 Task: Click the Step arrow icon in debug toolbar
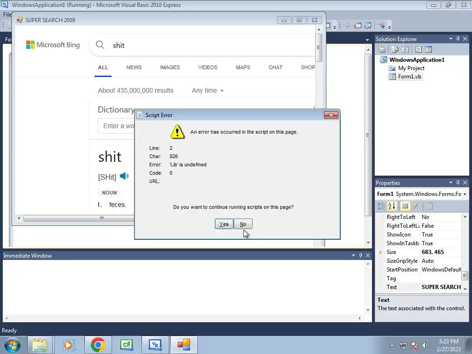(348, 25)
